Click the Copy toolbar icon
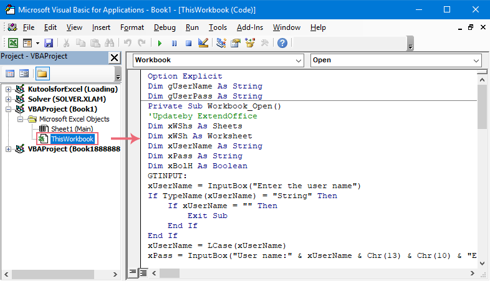Screen dimensions: 490x281 pyautogui.click(x=80, y=43)
